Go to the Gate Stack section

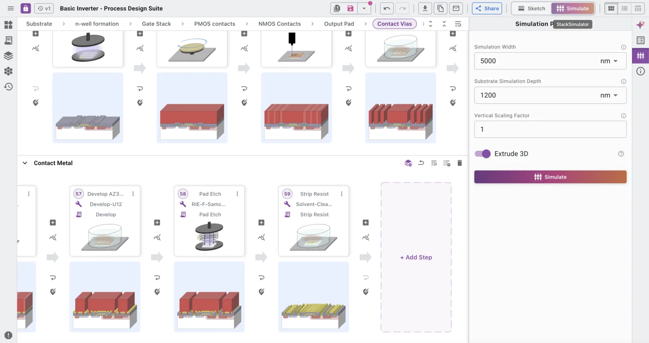pos(157,24)
